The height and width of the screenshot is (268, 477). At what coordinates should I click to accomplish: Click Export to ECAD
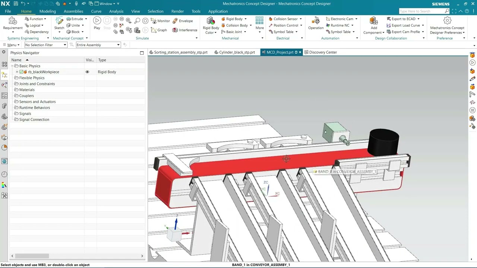point(401,19)
